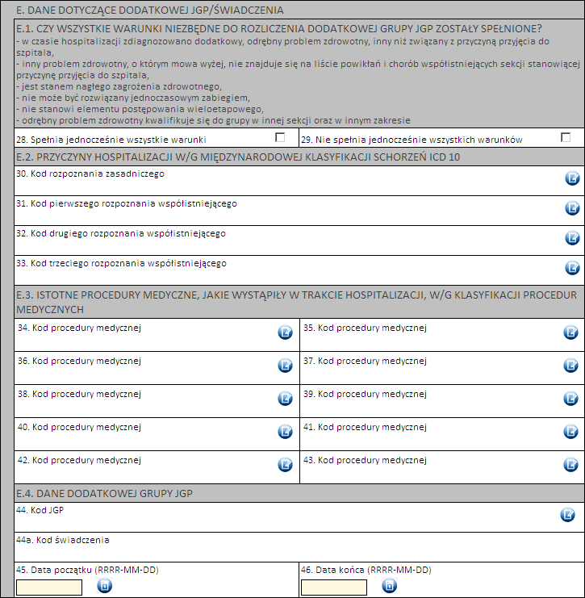Open lookup for field 43 procedure code
The height and width of the screenshot is (598, 585).
pyautogui.click(x=571, y=465)
